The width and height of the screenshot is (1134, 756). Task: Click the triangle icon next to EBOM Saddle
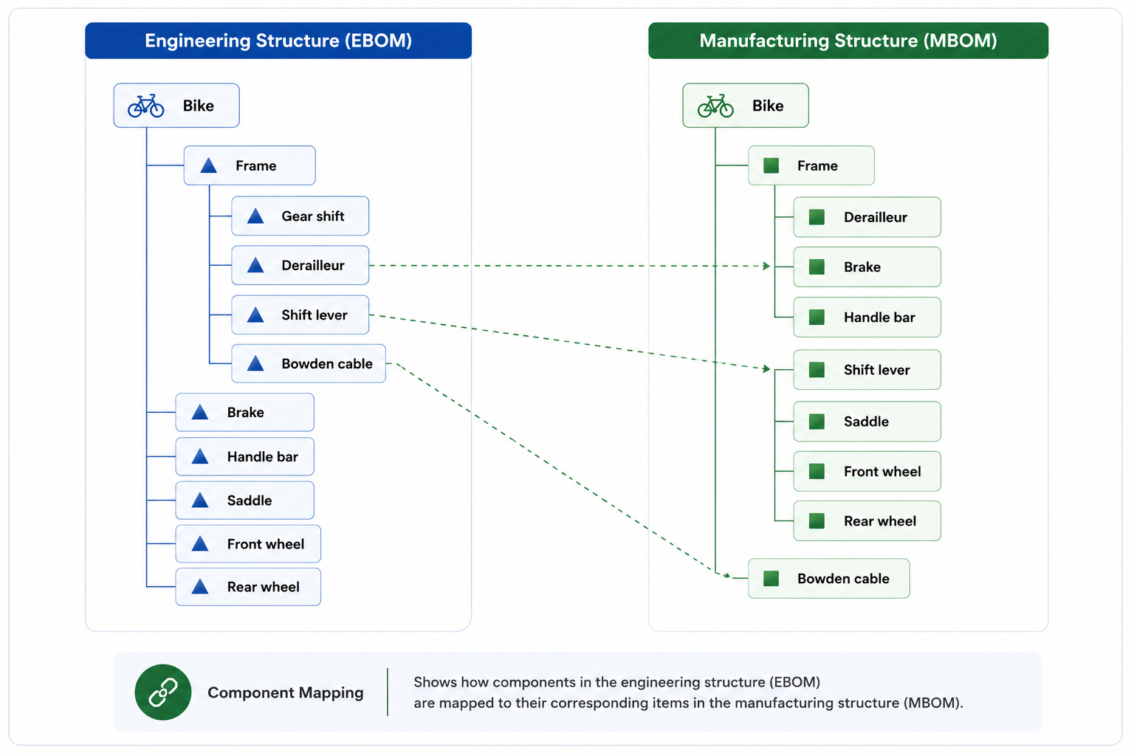(x=200, y=500)
